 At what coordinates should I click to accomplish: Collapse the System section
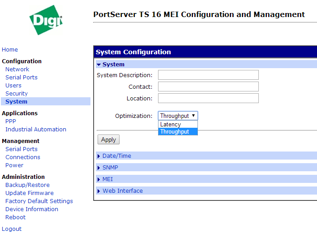[x=113, y=65]
